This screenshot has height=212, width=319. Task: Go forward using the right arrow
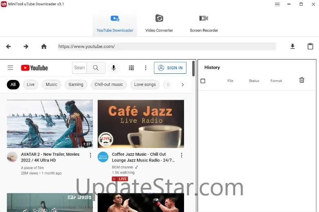[x=26, y=46]
